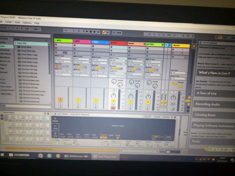Unfold the AFTER group track arrow
The width and height of the screenshot is (235, 176).
(x=162, y=45)
